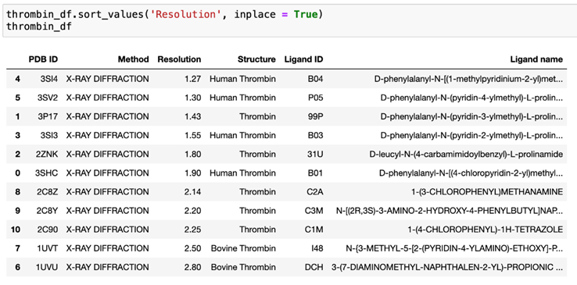The width and height of the screenshot is (577, 285).
Task: Select the 'Ligand ID' column header
Action: tap(303, 59)
